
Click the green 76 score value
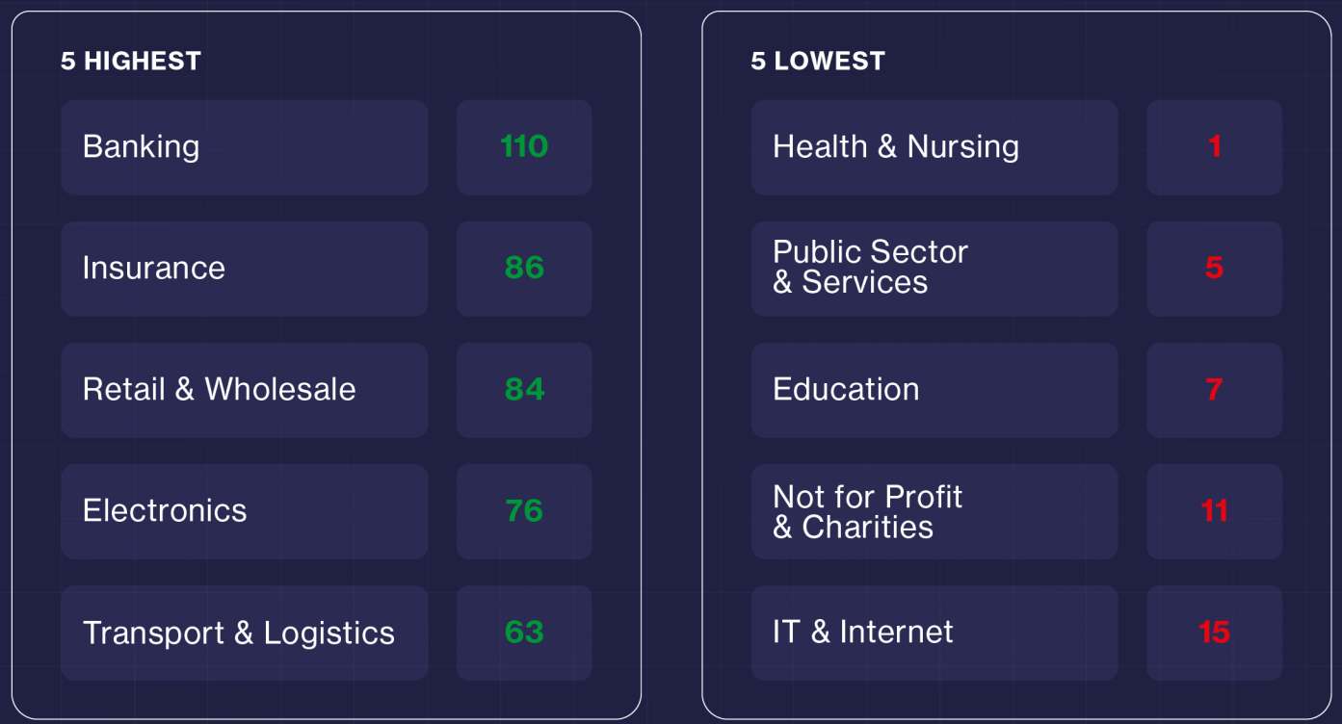[524, 511]
